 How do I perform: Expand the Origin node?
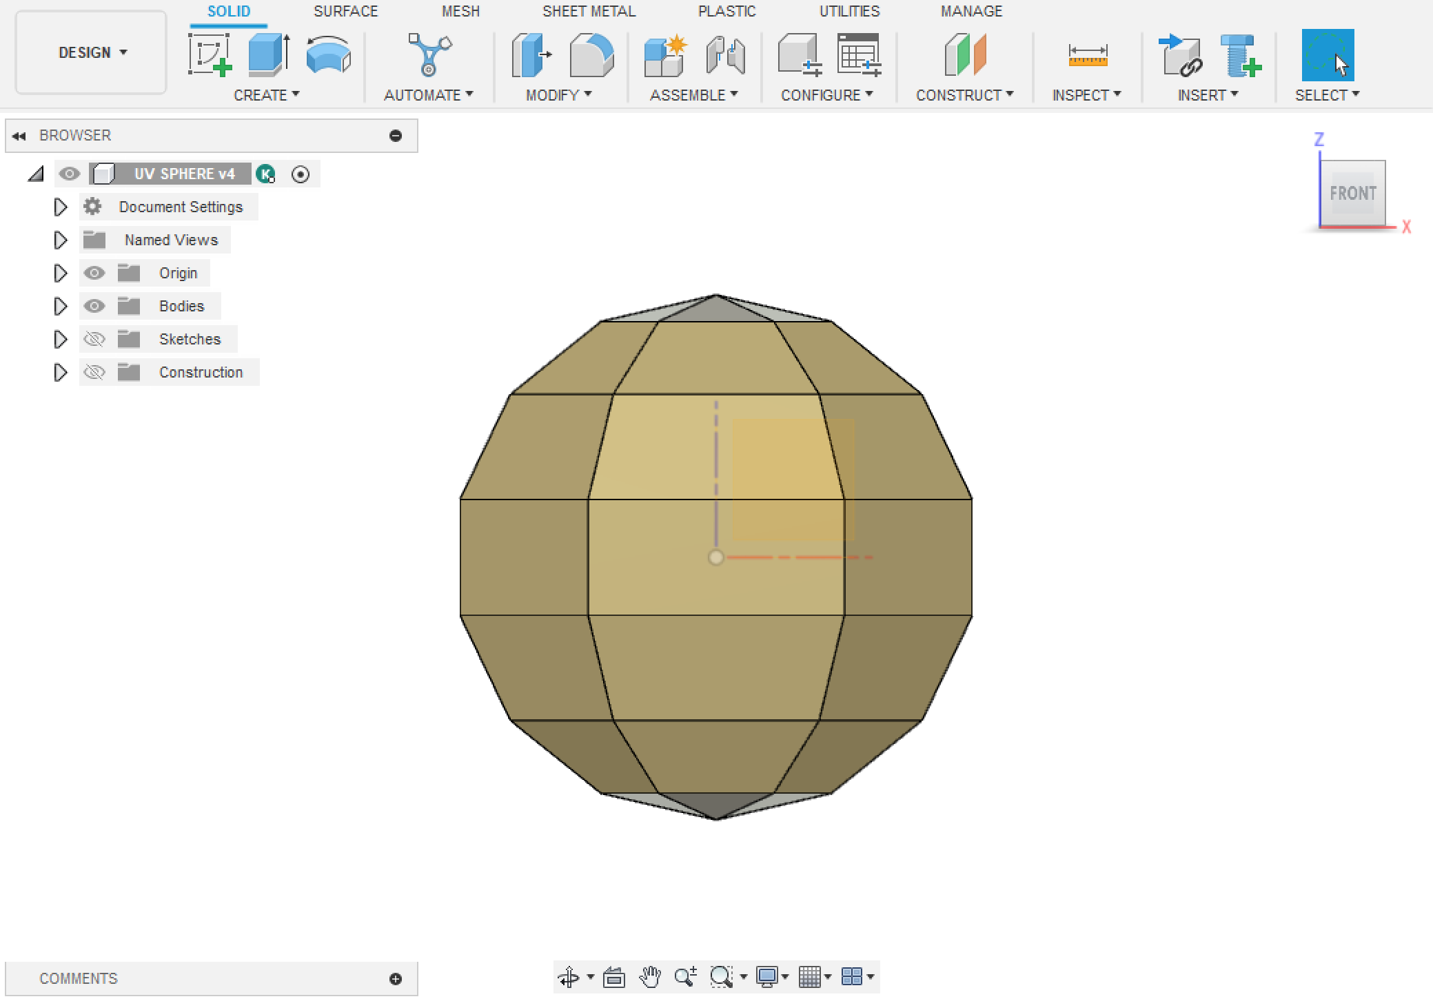tap(61, 273)
